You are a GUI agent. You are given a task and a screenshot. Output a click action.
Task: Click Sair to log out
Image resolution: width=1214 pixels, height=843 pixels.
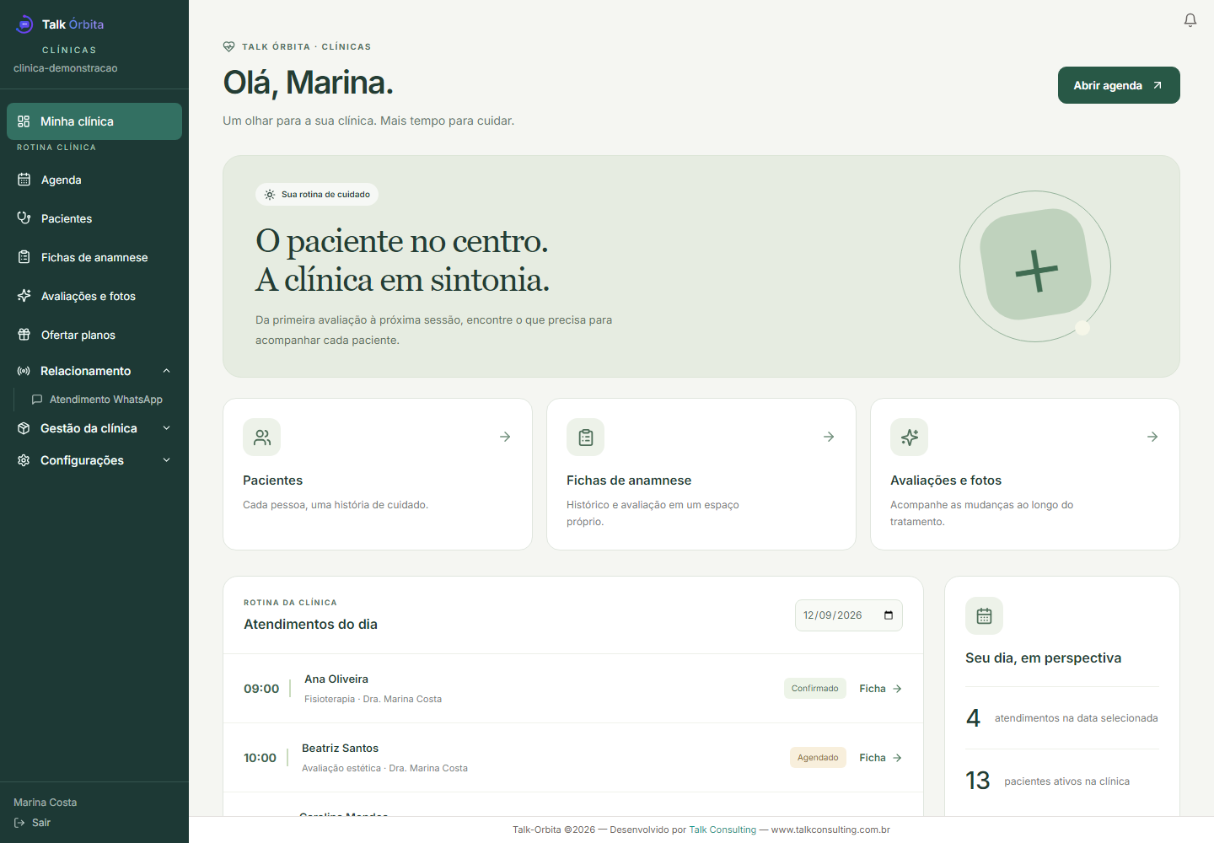pos(32,823)
